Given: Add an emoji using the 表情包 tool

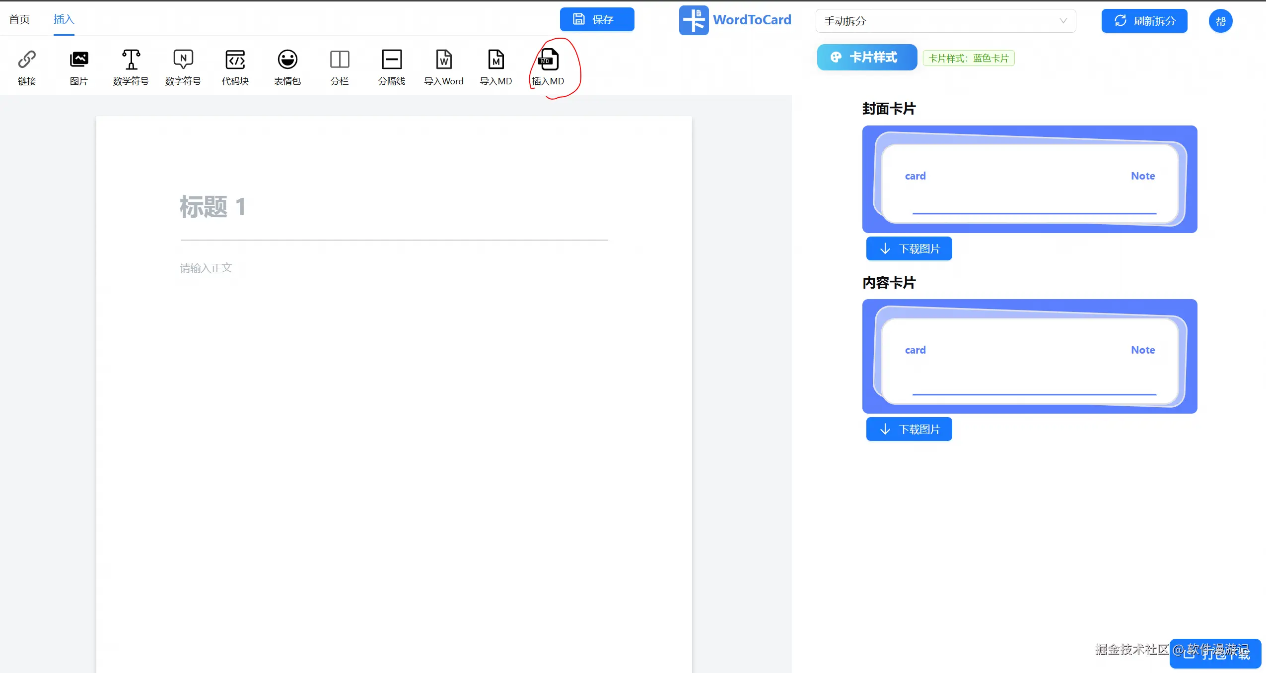Looking at the screenshot, I should point(287,66).
